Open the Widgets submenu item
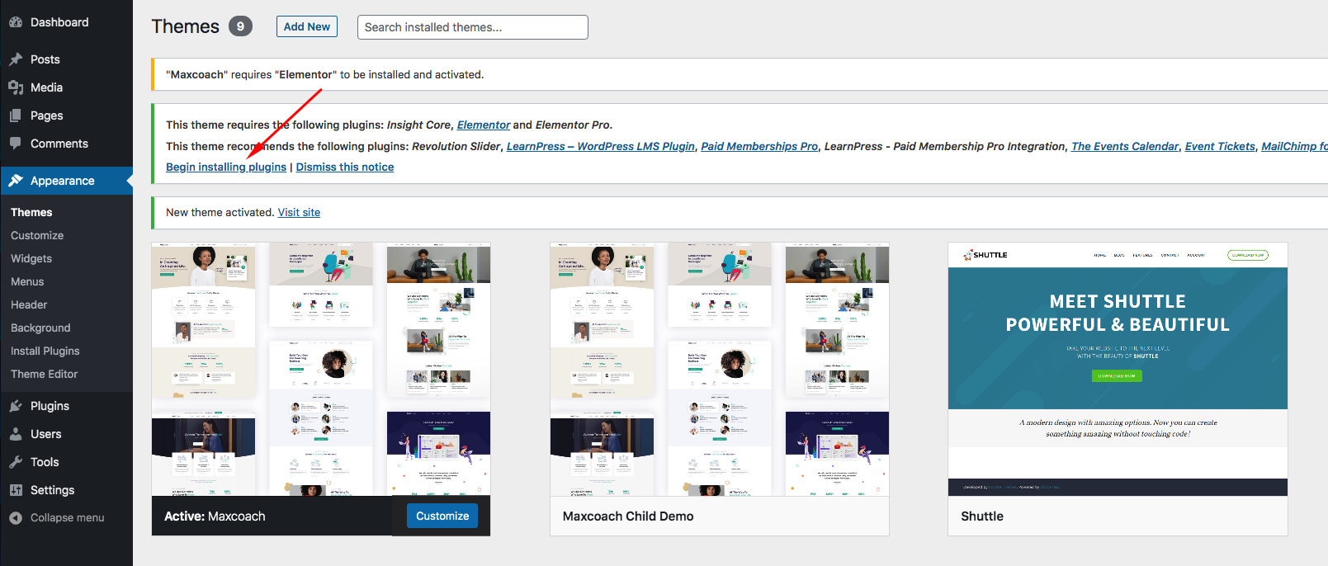The height and width of the screenshot is (566, 1328). click(x=31, y=258)
